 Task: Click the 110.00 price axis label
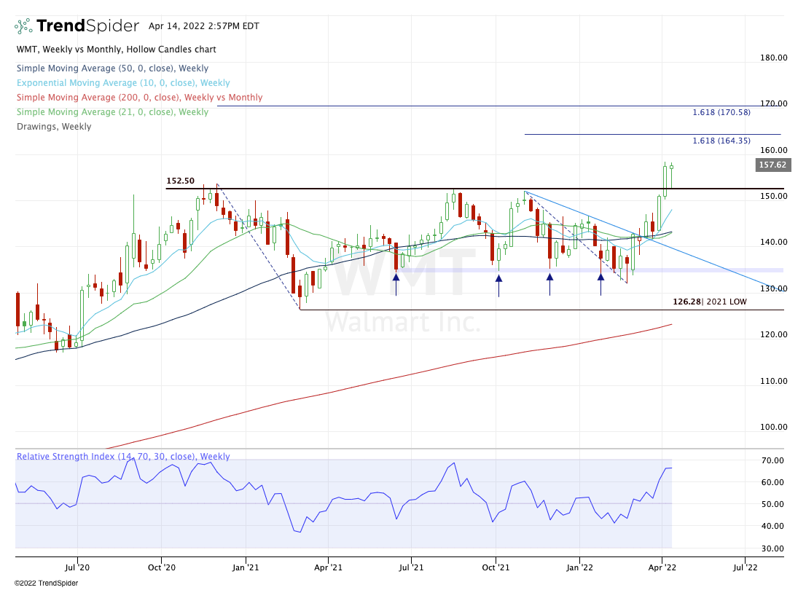[x=774, y=381]
